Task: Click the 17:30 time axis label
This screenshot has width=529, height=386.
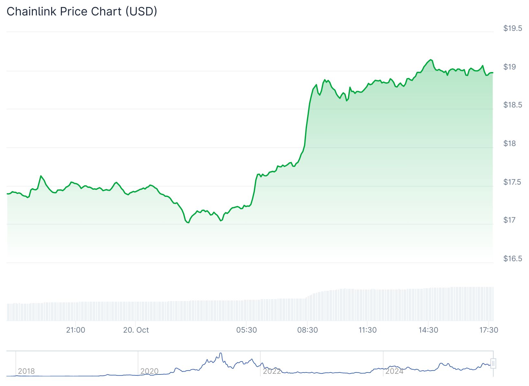Action: pos(488,330)
